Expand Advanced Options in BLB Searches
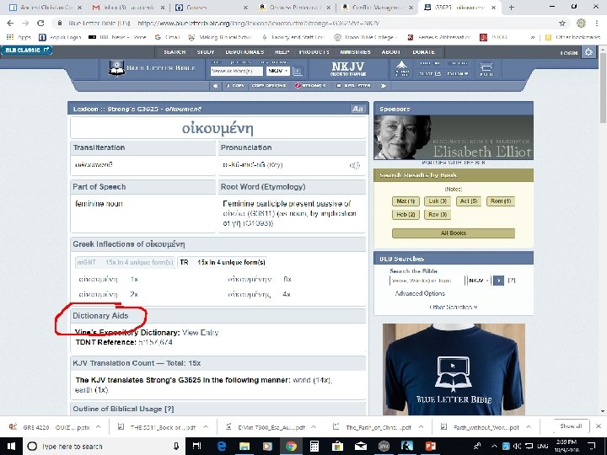The width and height of the screenshot is (607, 455). click(x=420, y=294)
